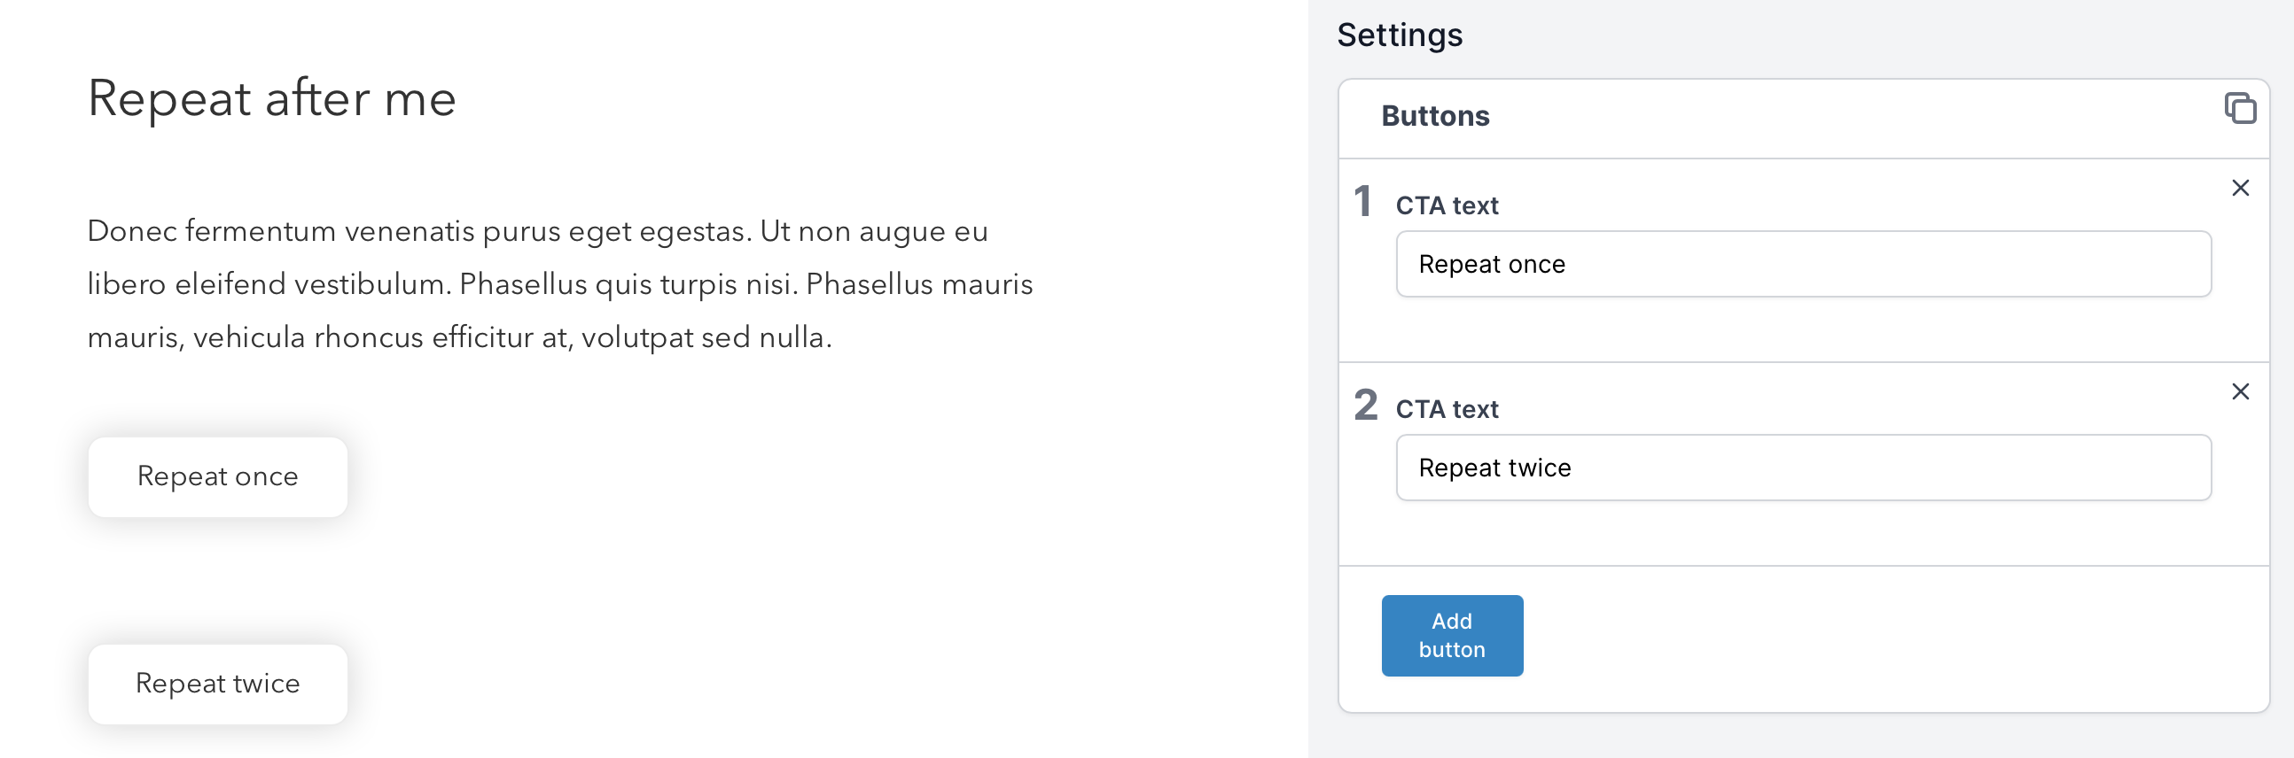Remove button 2 with its X icon
The height and width of the screenshot is (758, 2294).
point(2241,391)
